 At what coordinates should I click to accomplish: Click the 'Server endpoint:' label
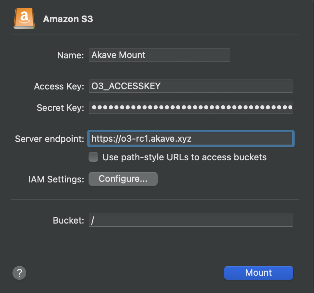[49, 139]
